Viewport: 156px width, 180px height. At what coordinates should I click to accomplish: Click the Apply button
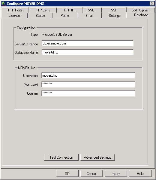coord(116,174)
